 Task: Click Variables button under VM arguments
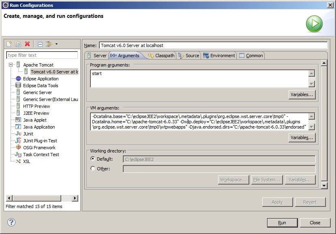[302, 137]
